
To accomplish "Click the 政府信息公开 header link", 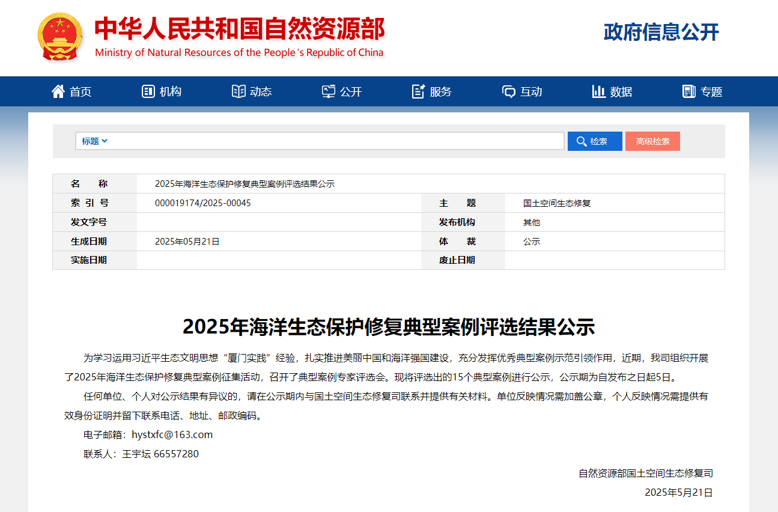I will coord(661,32).
